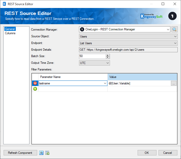Click the K app icon in title bar

(4, 4)
